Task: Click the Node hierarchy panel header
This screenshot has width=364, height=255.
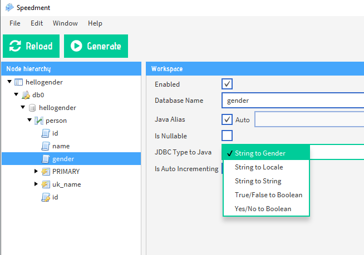Action: (71, 69)
